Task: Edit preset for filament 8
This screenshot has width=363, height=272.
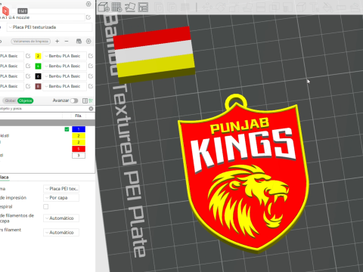Action: click(x=91, y=86)
